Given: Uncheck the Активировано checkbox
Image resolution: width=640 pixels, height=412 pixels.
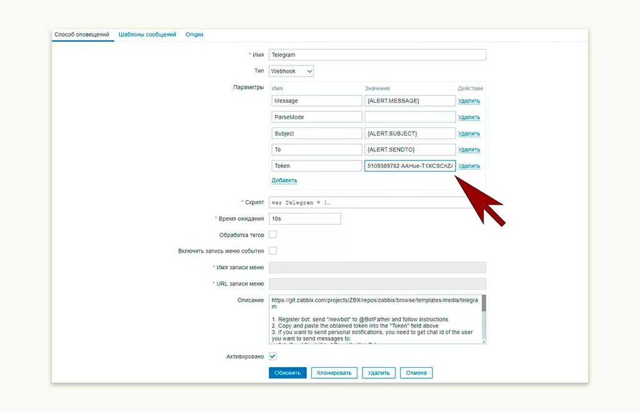Looking at the screenshot, I should click(272, 356).
